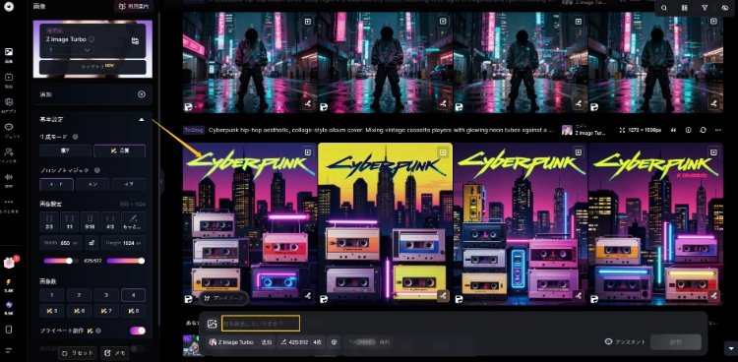Screen dimensions: 738x362
Task: Set image count to 3
Action: (x=106, y=296)
